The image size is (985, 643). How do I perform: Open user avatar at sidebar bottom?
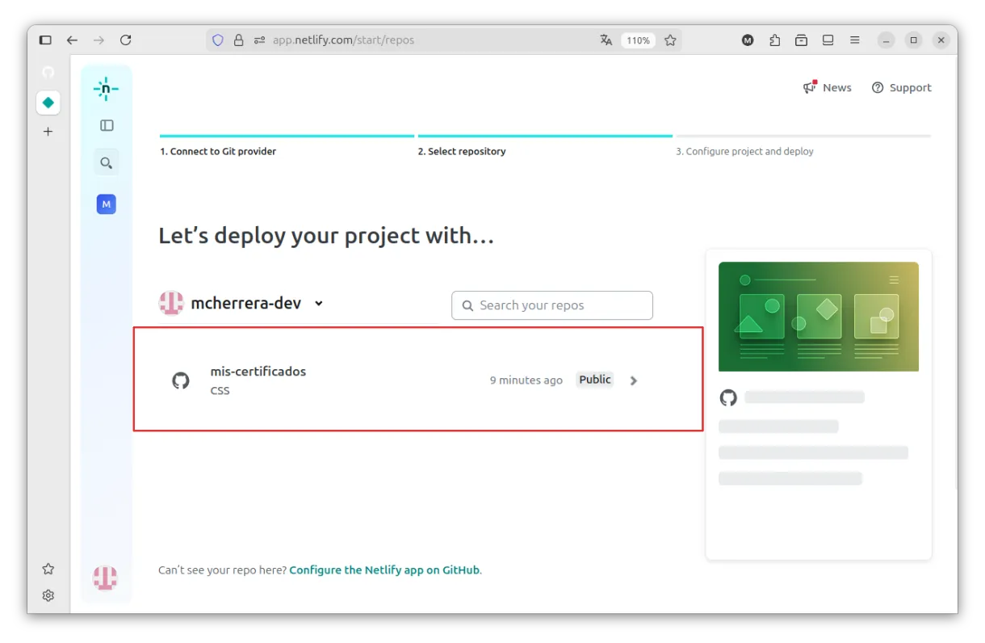point(105,578)
